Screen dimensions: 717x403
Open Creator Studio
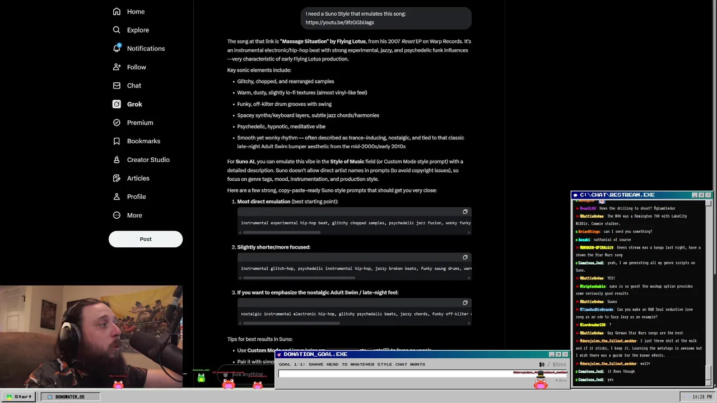click(141, 159)
